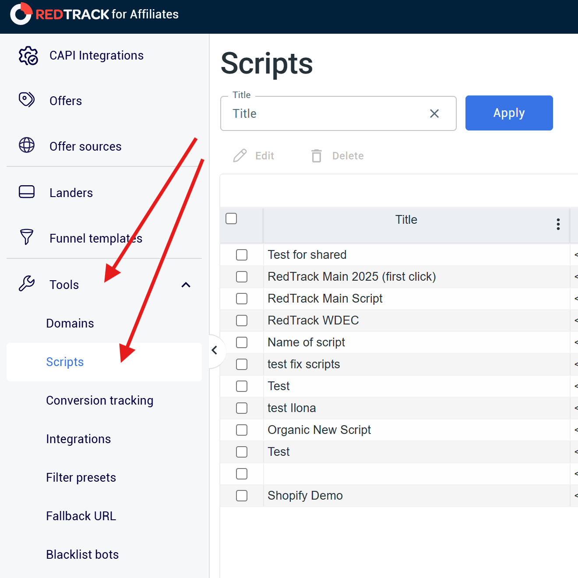Click the RedTrack logo icon
This screenshot has height=578, width=578.
tap(21, 14)
